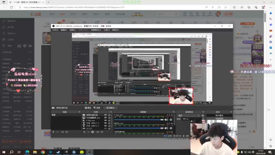This screenshot has width=275, height=155.
Task: Move the scene down in Scenes panel
Action: pyautogui.click(x=67, y=132)
